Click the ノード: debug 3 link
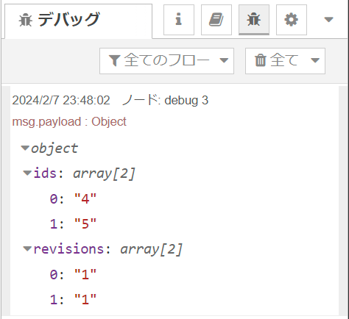Screen dimensions: 349x319 165,100
